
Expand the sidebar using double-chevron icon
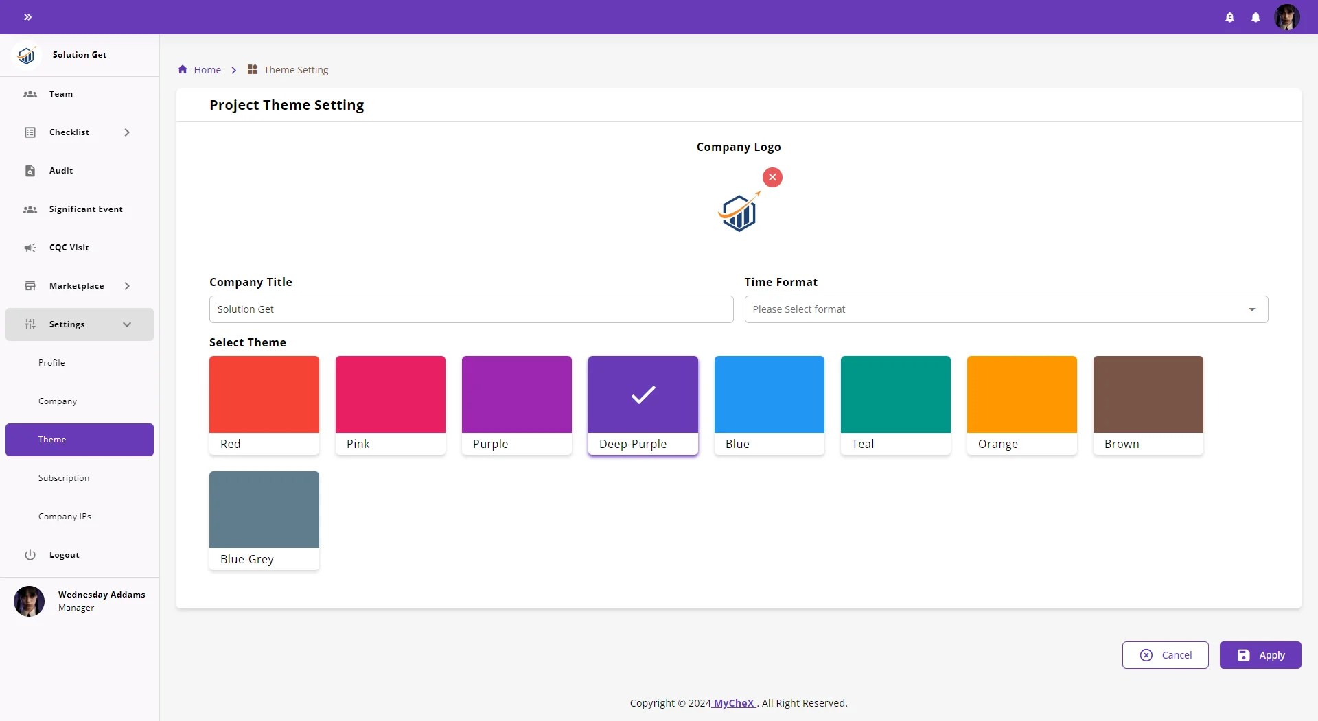click(x=27, y=17)
